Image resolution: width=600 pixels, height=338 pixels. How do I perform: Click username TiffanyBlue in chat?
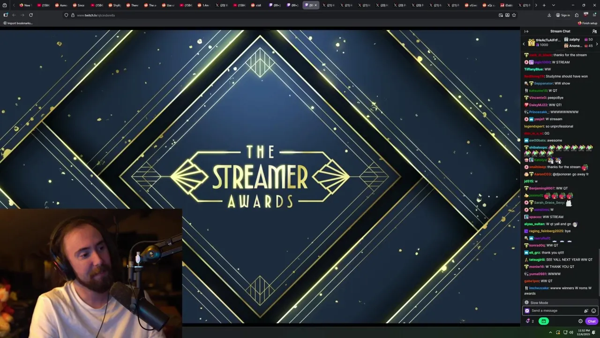click(533, 69)
